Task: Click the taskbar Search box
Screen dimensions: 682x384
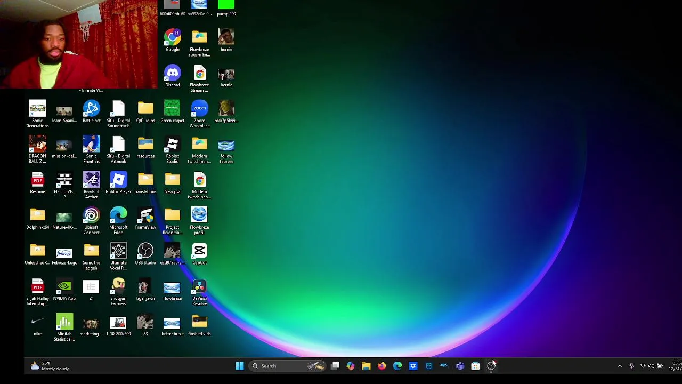Action: [x=287, y=366]
